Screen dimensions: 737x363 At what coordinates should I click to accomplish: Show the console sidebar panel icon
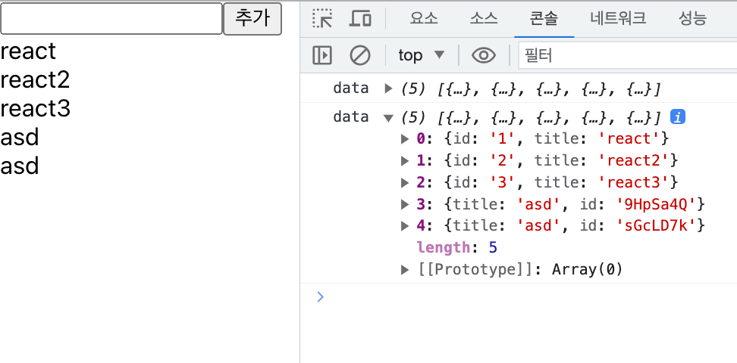322,55
